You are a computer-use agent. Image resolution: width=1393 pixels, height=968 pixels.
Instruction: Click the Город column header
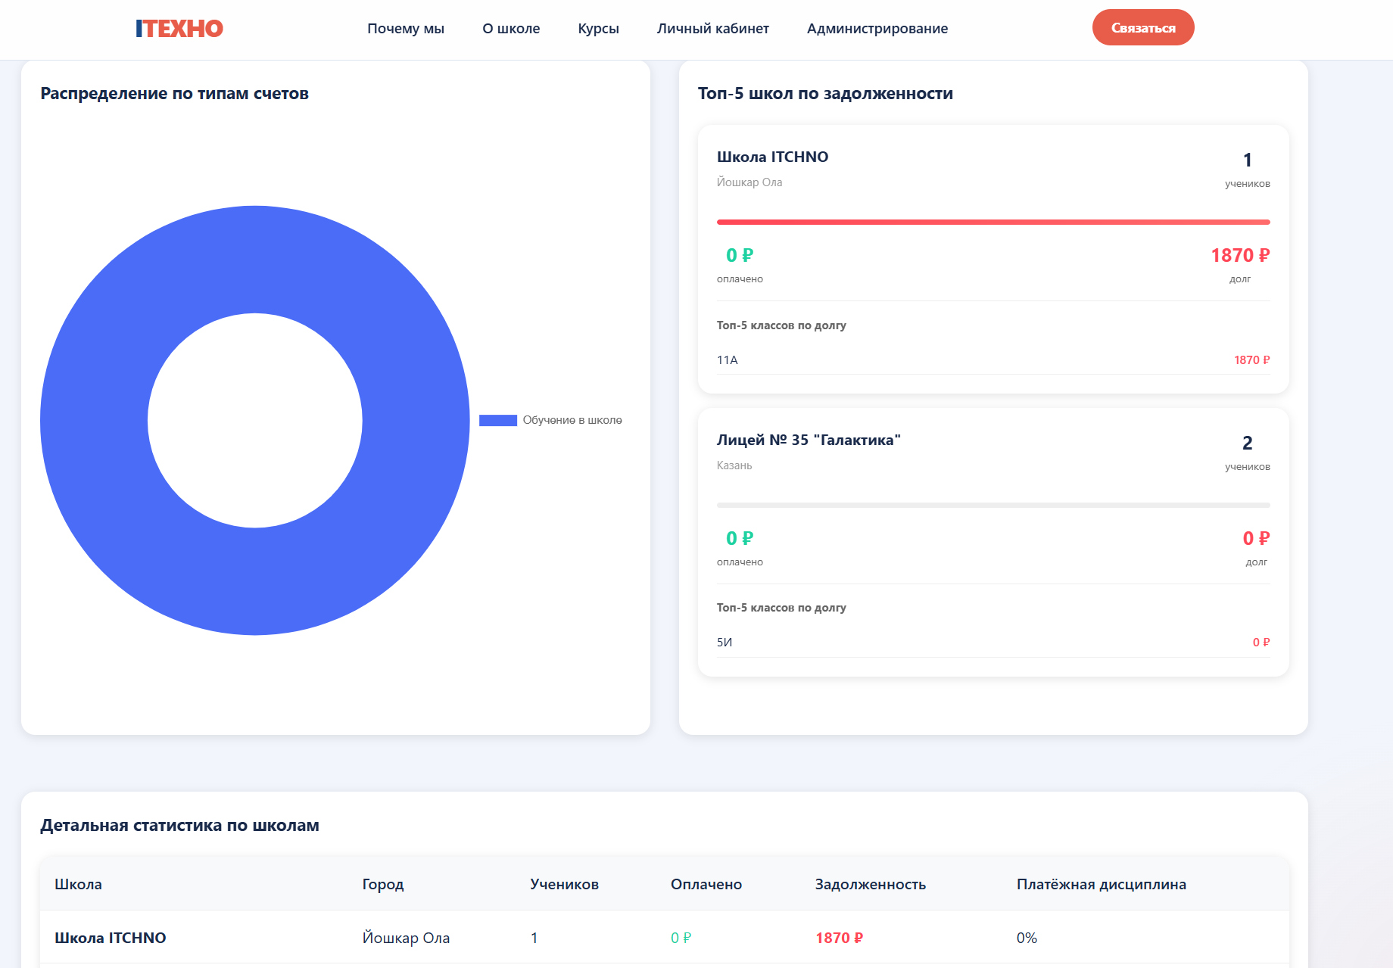click(x=383, y=884)
